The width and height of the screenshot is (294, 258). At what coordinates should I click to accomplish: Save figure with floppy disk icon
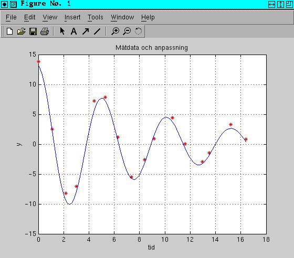33,31
